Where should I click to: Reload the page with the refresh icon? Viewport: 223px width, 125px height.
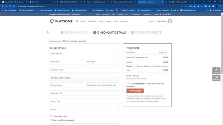point(10,6)
